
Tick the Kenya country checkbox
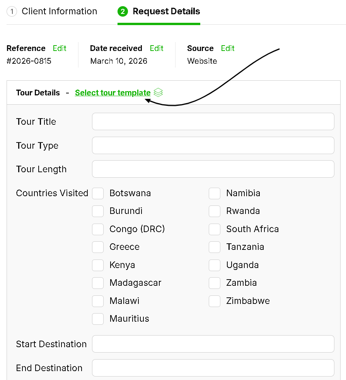coord(98,265)
